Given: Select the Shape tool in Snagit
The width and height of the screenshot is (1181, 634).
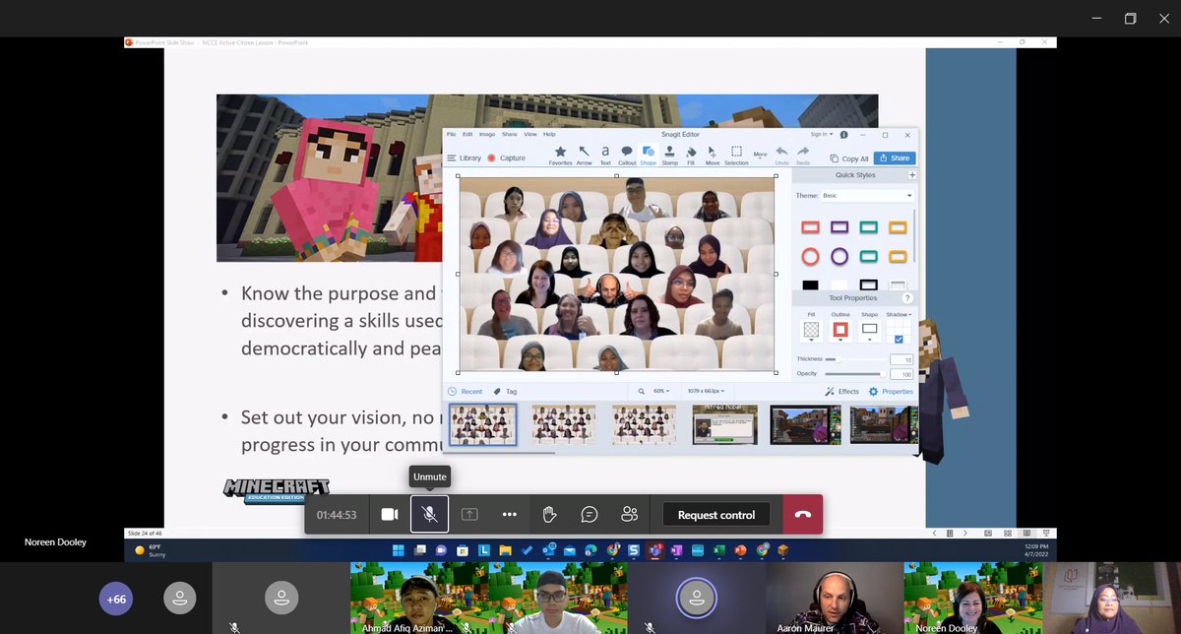Looking at the screenshot, I should 649,155.
